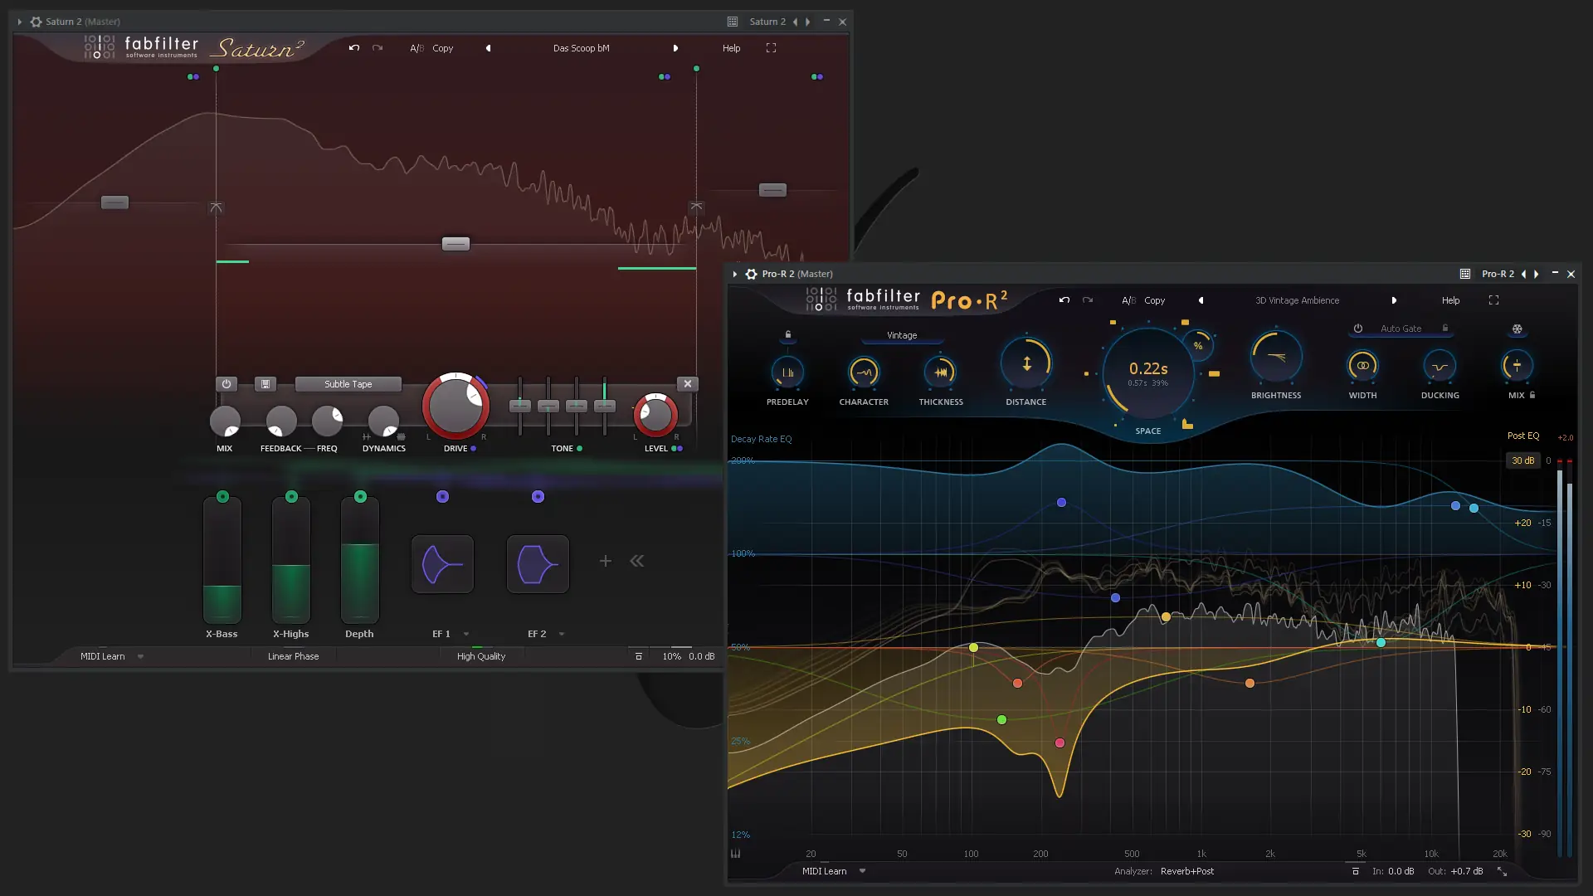Collapse modulation section with double chevron
Screen dimensions: 1593x896
636,562
